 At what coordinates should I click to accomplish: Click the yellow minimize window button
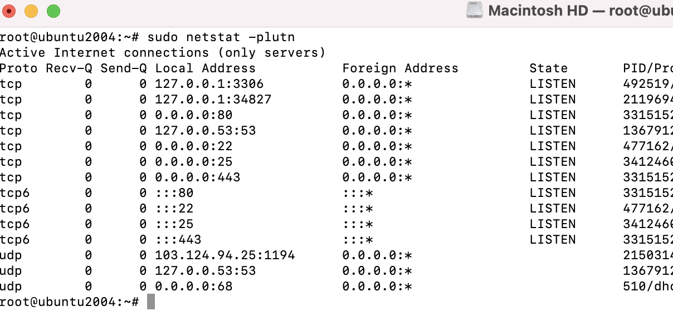(31, 11)
